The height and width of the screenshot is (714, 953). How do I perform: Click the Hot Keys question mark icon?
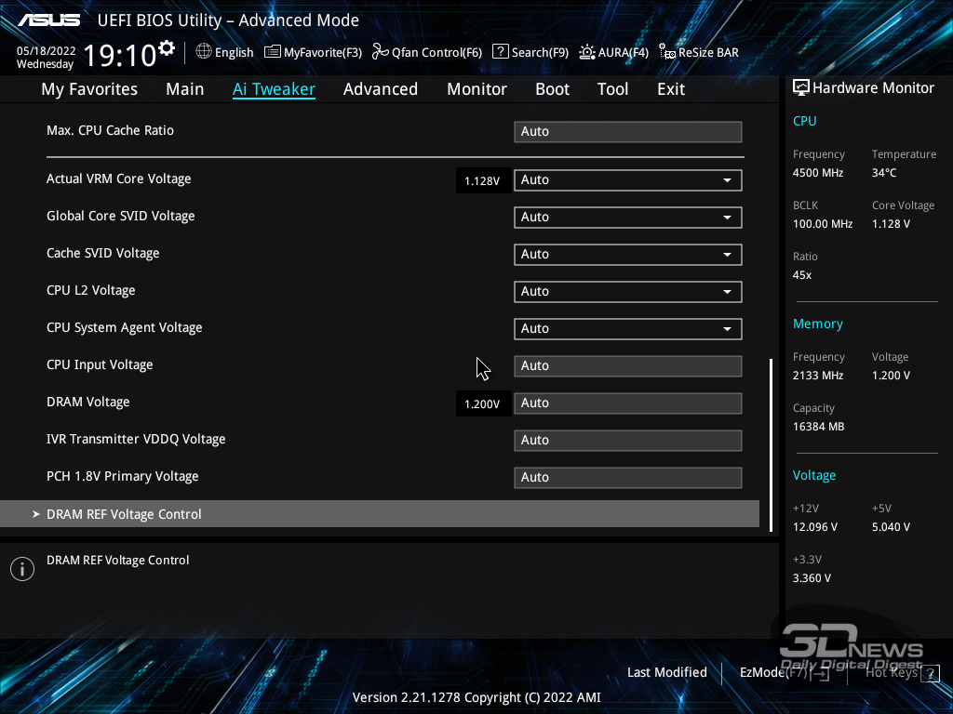pyautogui.click(x=930, y=673)
